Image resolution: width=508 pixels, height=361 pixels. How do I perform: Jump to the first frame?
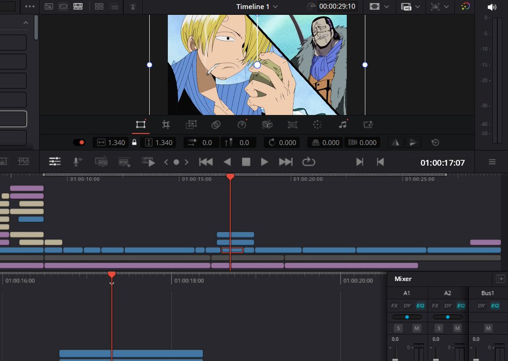[x=206, y=162]
